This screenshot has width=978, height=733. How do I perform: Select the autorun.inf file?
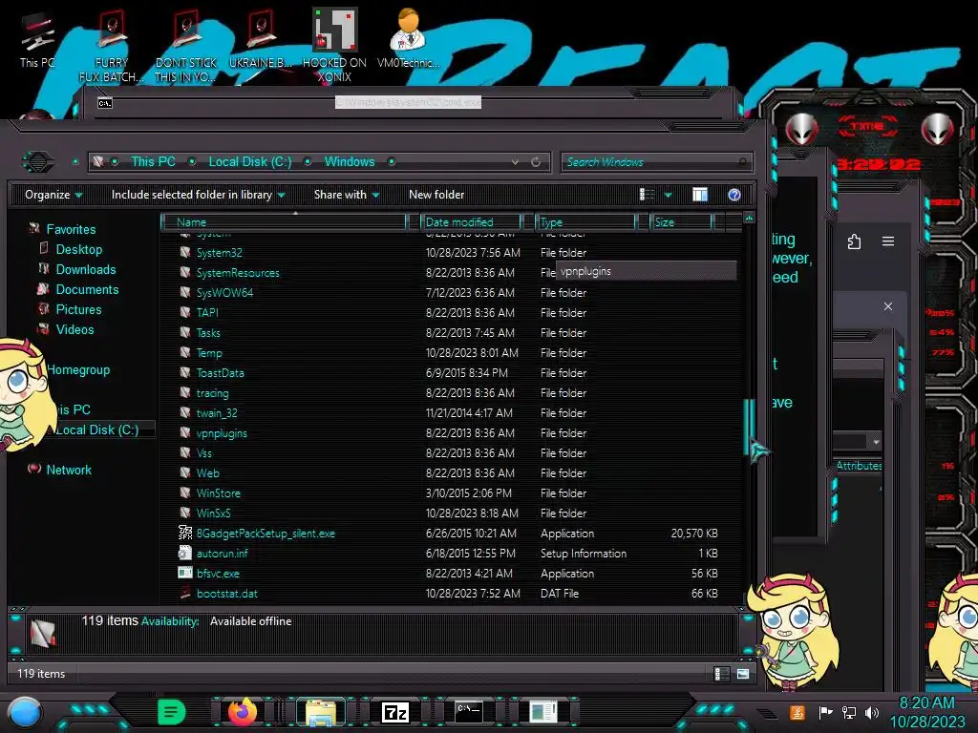pos(222,554)
